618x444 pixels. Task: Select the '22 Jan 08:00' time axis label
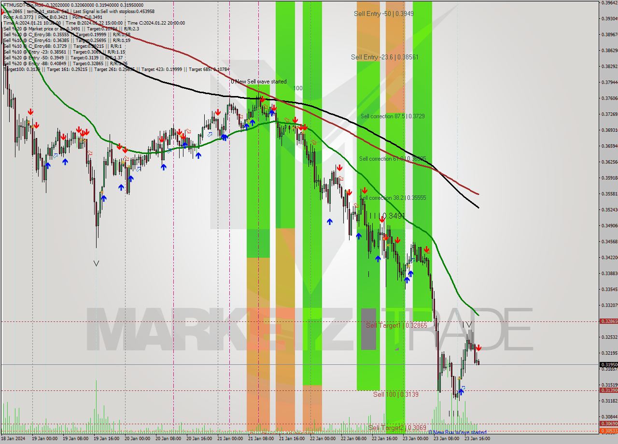click(x=354, y=439)
